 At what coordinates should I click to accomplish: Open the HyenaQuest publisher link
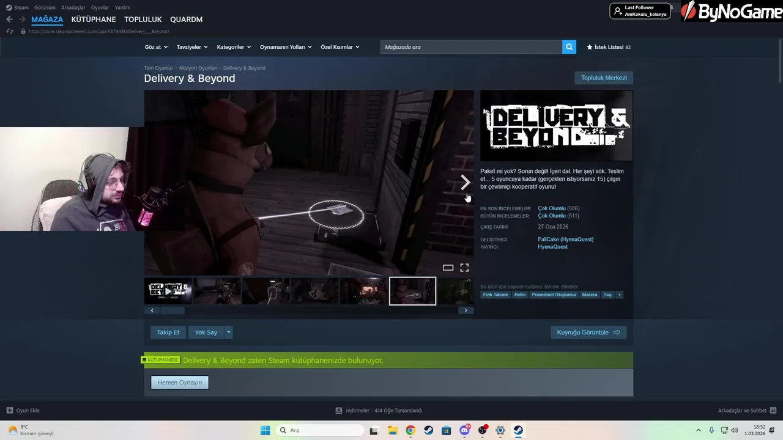pos(552,247)
